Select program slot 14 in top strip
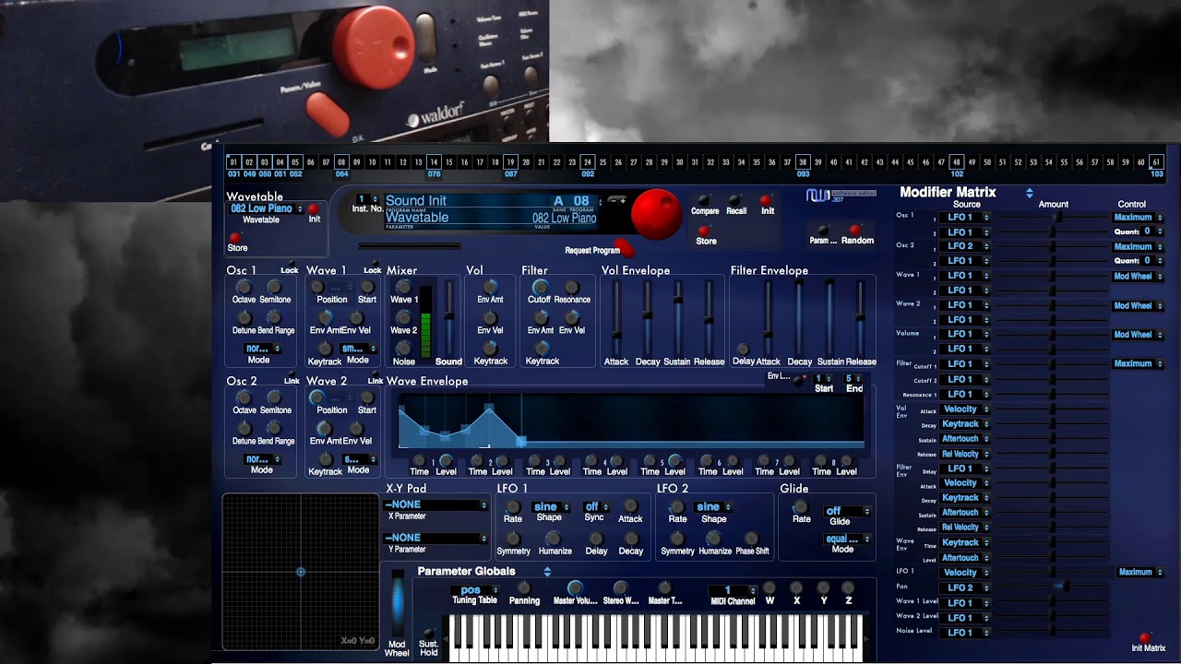The height and width of the screenshot is (664, 1181). pyautogui.click(x=434, y=162)
